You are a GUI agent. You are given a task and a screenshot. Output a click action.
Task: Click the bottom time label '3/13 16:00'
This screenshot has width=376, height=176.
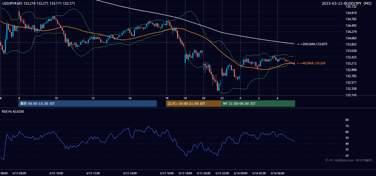point(167,173)
